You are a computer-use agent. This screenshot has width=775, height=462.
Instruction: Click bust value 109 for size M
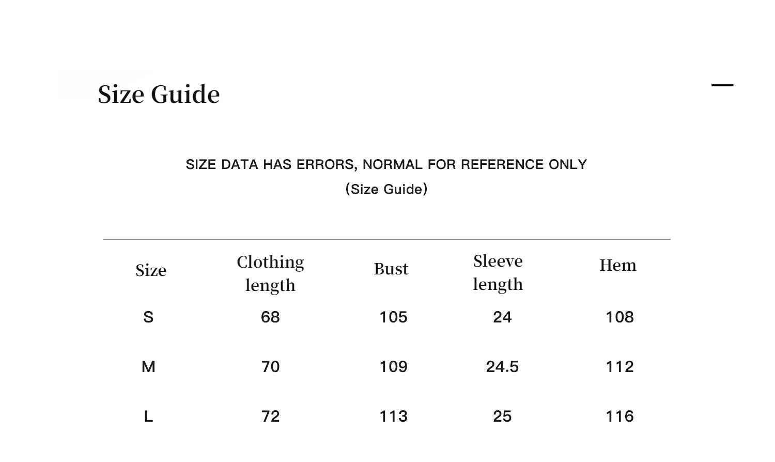pos(393,366)
